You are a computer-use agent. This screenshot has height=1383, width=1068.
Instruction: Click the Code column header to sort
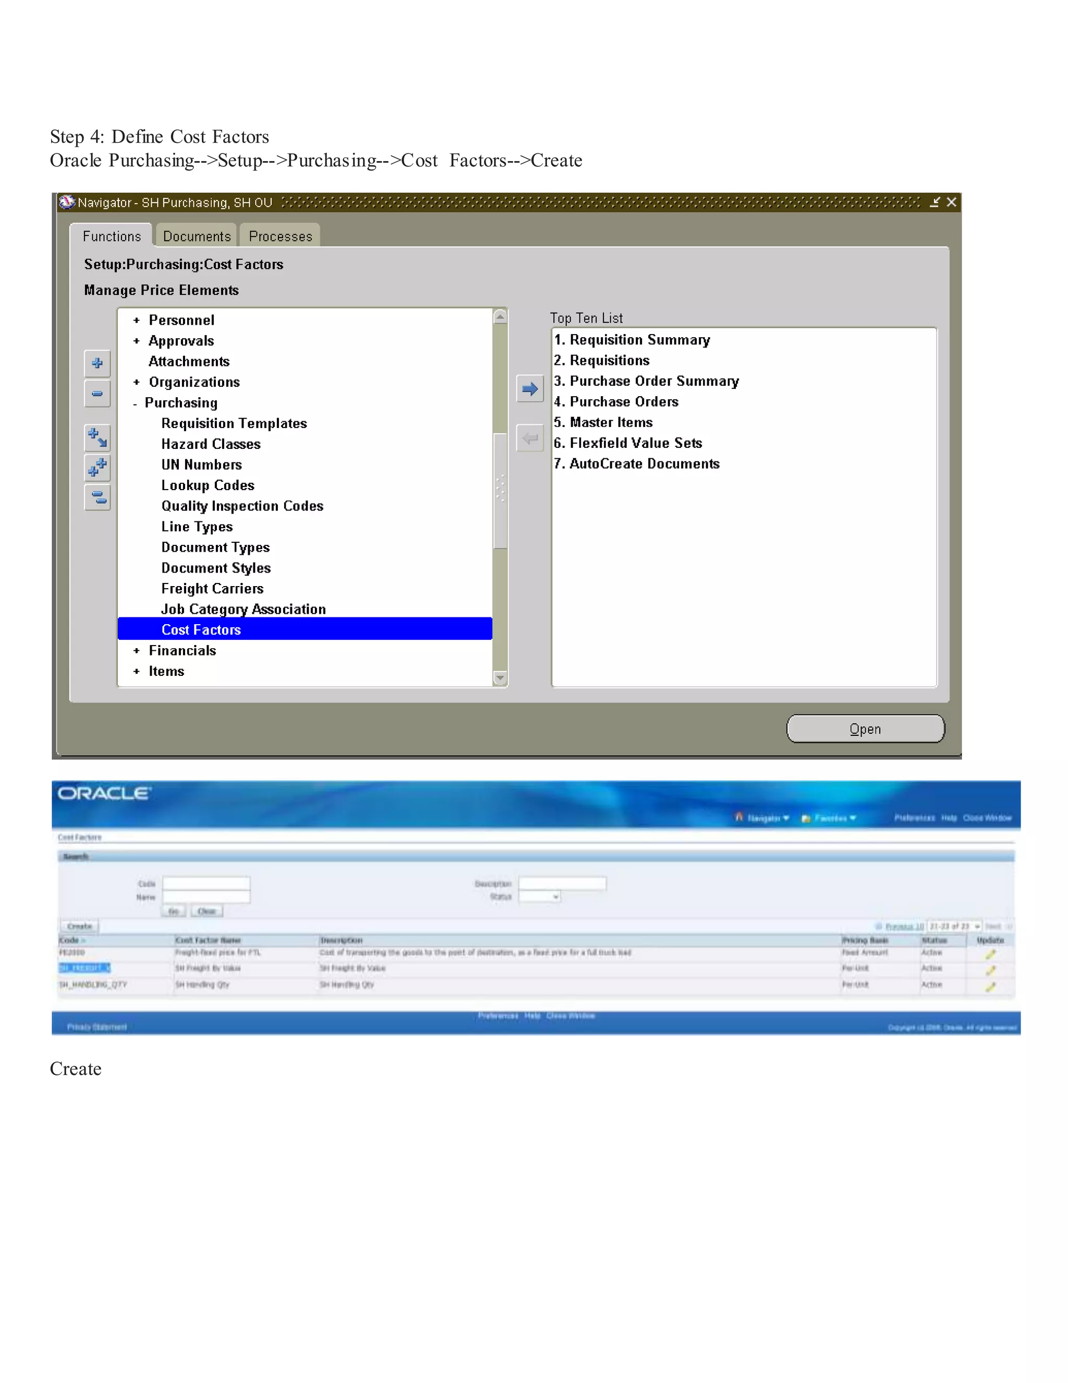tap(69, 940)
